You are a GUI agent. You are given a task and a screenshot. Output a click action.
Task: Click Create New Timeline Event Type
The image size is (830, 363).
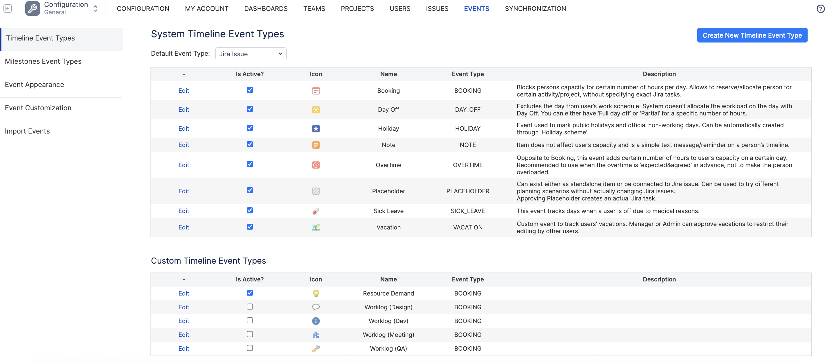pos(752,35)
